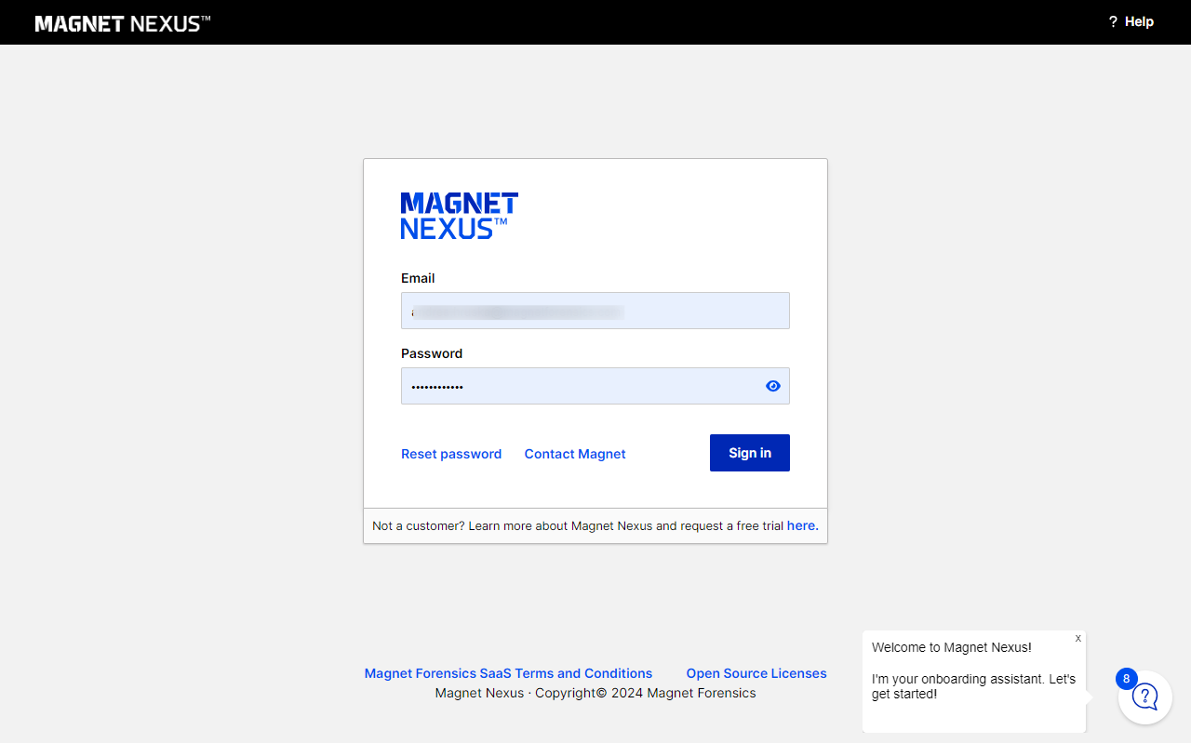1191x743 pixels.
Task: Focus the Password input field
Action: coord(577,386)
